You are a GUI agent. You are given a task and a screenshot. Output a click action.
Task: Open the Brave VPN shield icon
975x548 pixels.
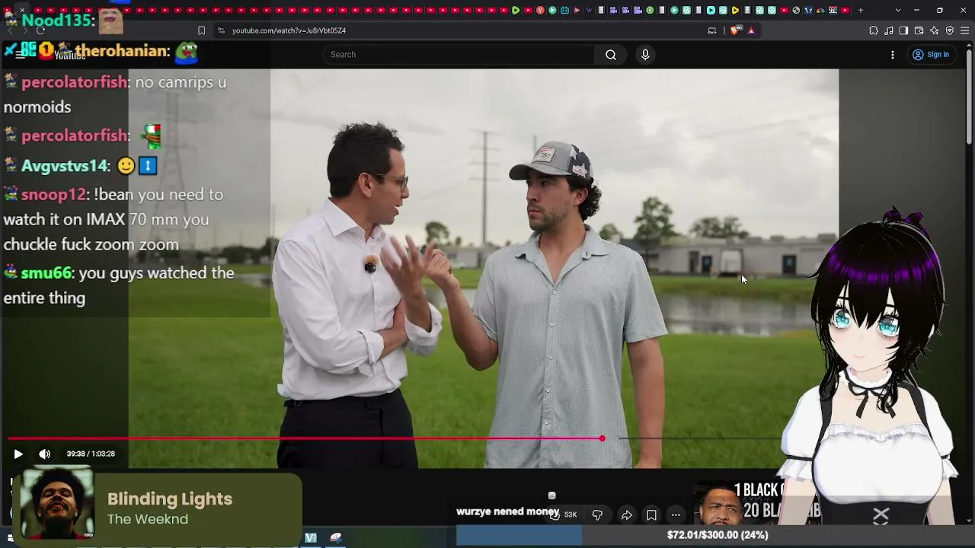pos(950,30)
